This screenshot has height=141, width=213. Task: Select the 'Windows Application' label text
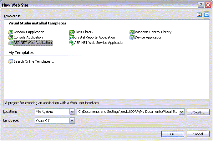29,32
